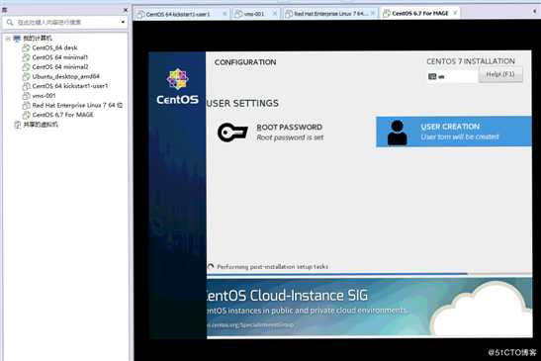The image size is (541, 361).
Task: Click the CentOS Cloud-Instance SIG banner
Action: point(369,307)
